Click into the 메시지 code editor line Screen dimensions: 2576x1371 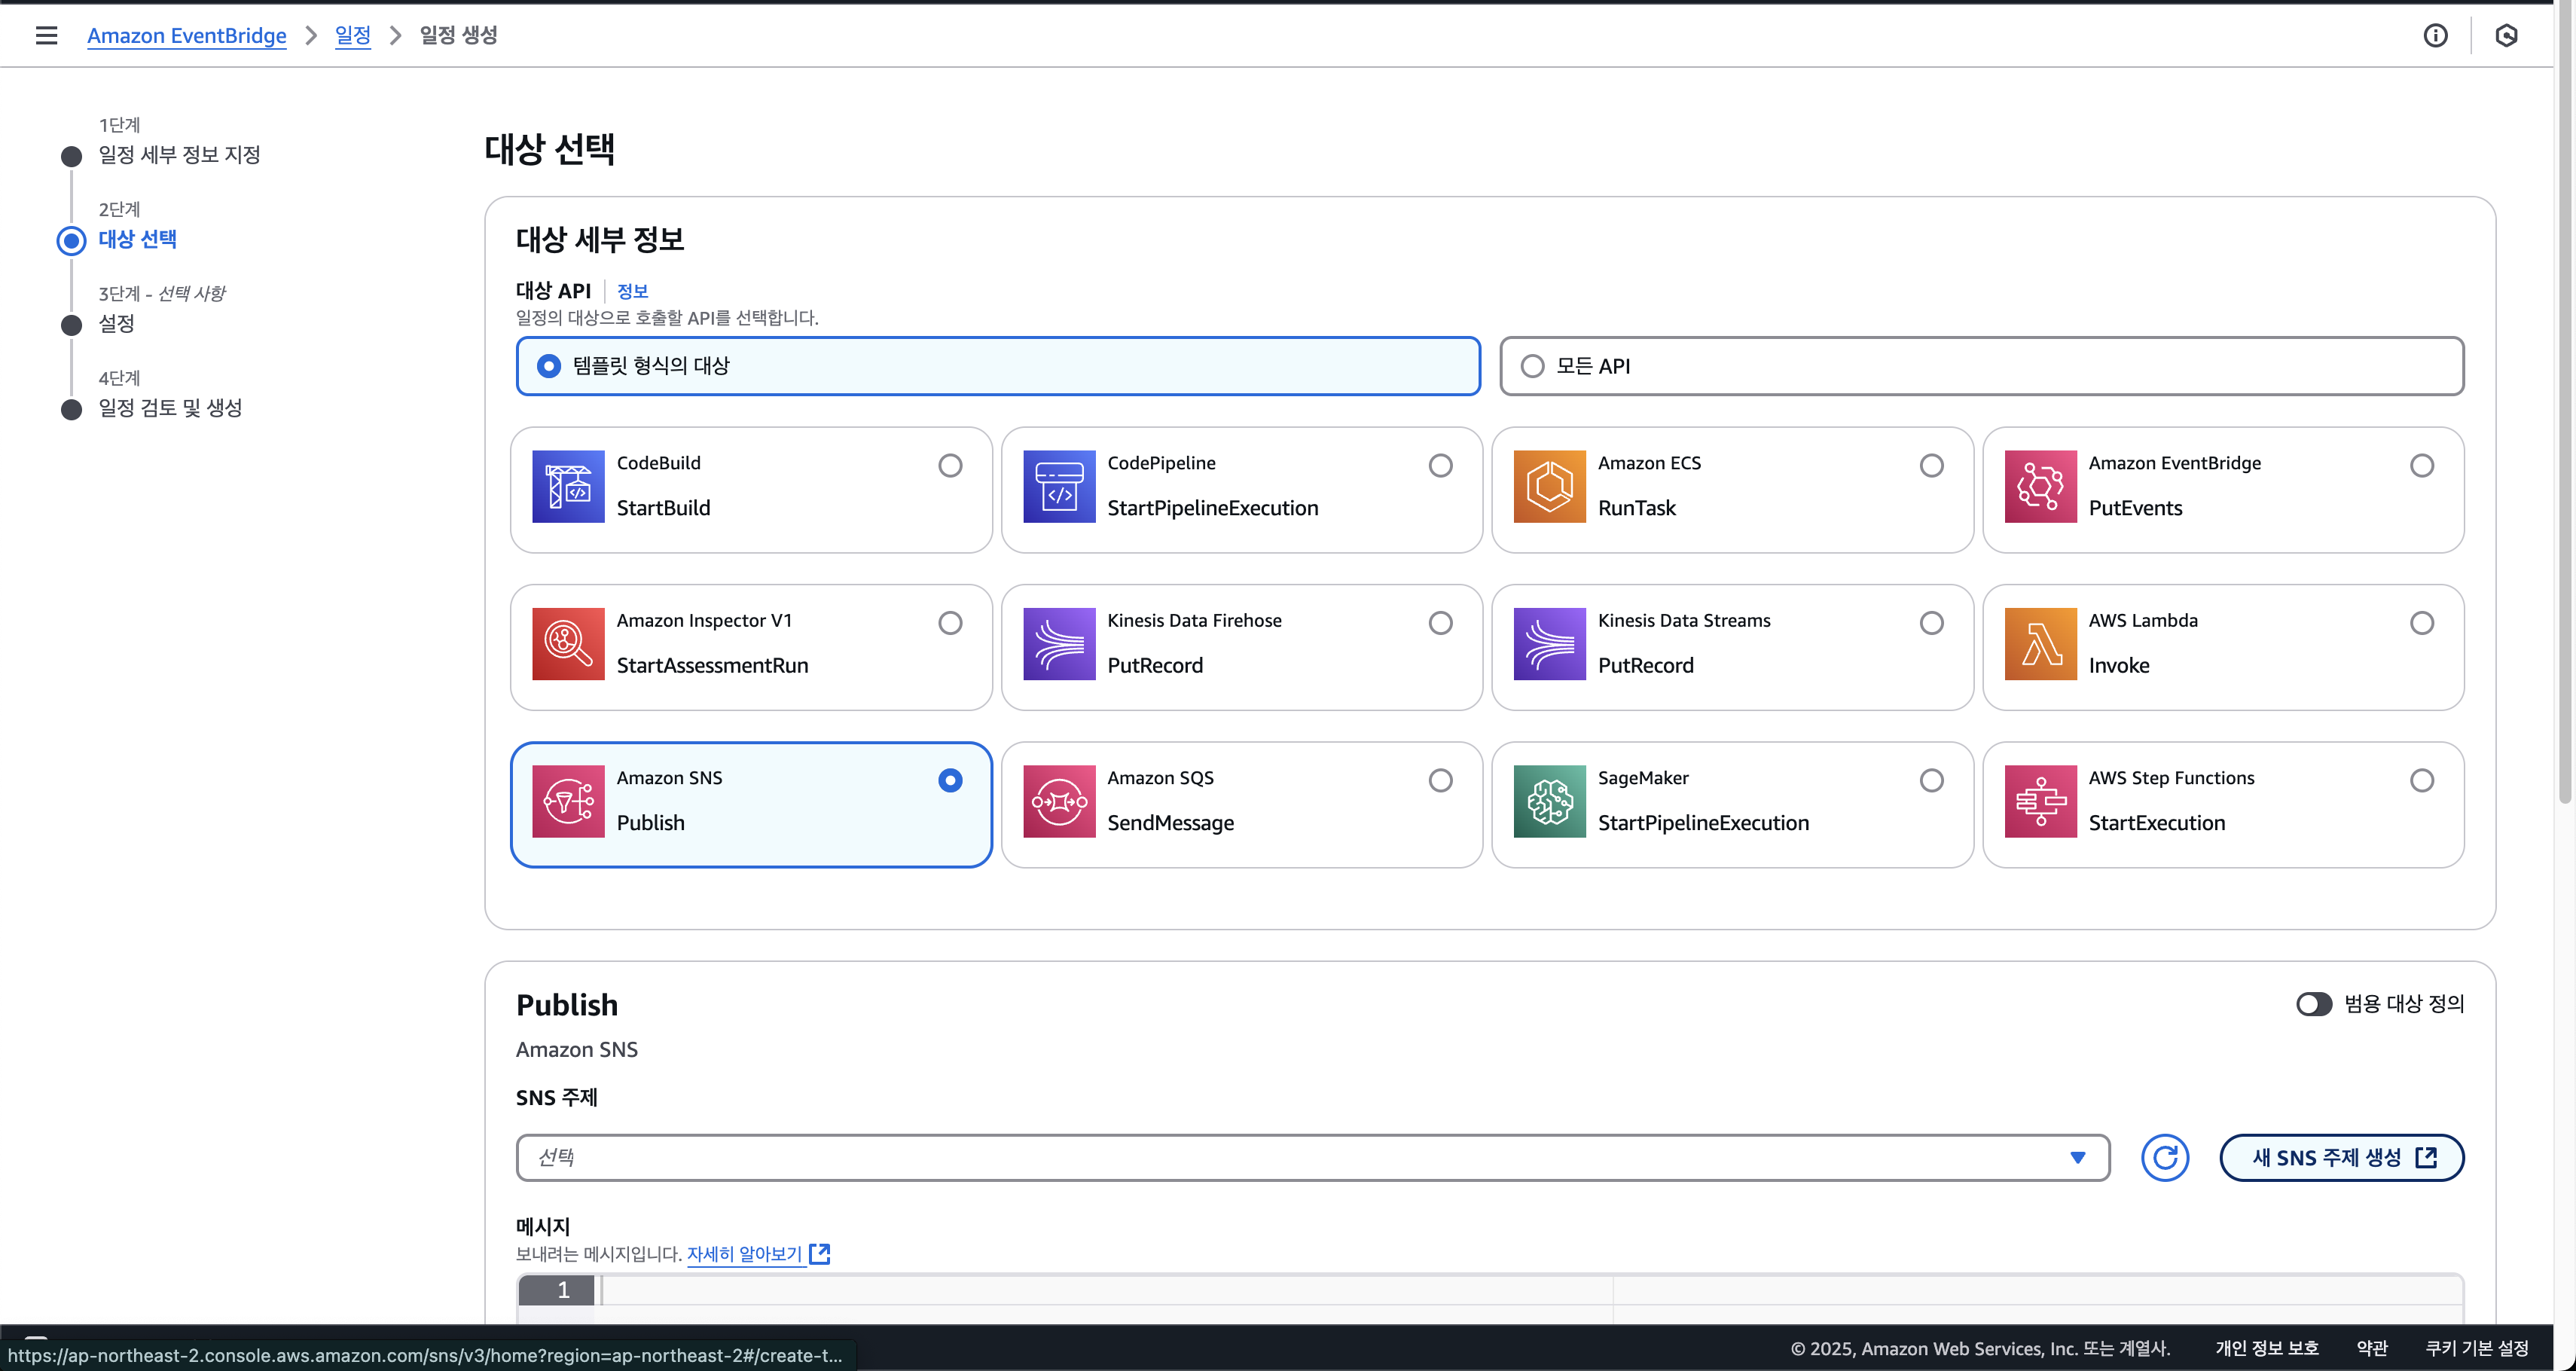tap(1100, 1290)
